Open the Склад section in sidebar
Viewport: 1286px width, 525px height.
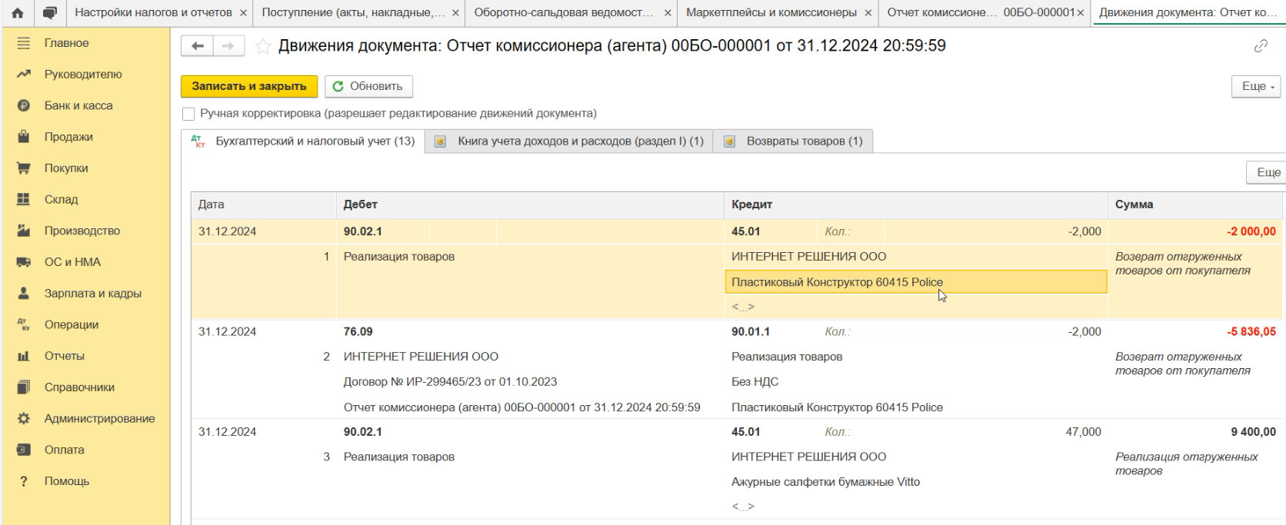[x=61, y=199]
